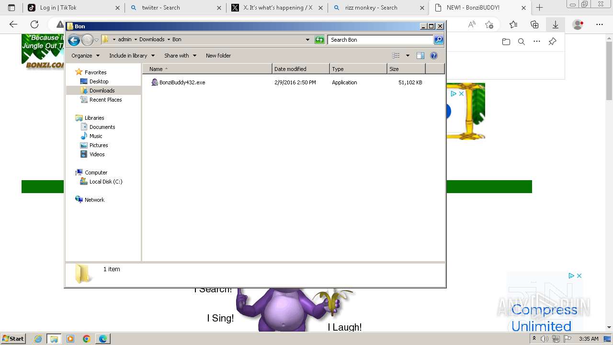Click admin in the address breadcrumb

(125, 40)
